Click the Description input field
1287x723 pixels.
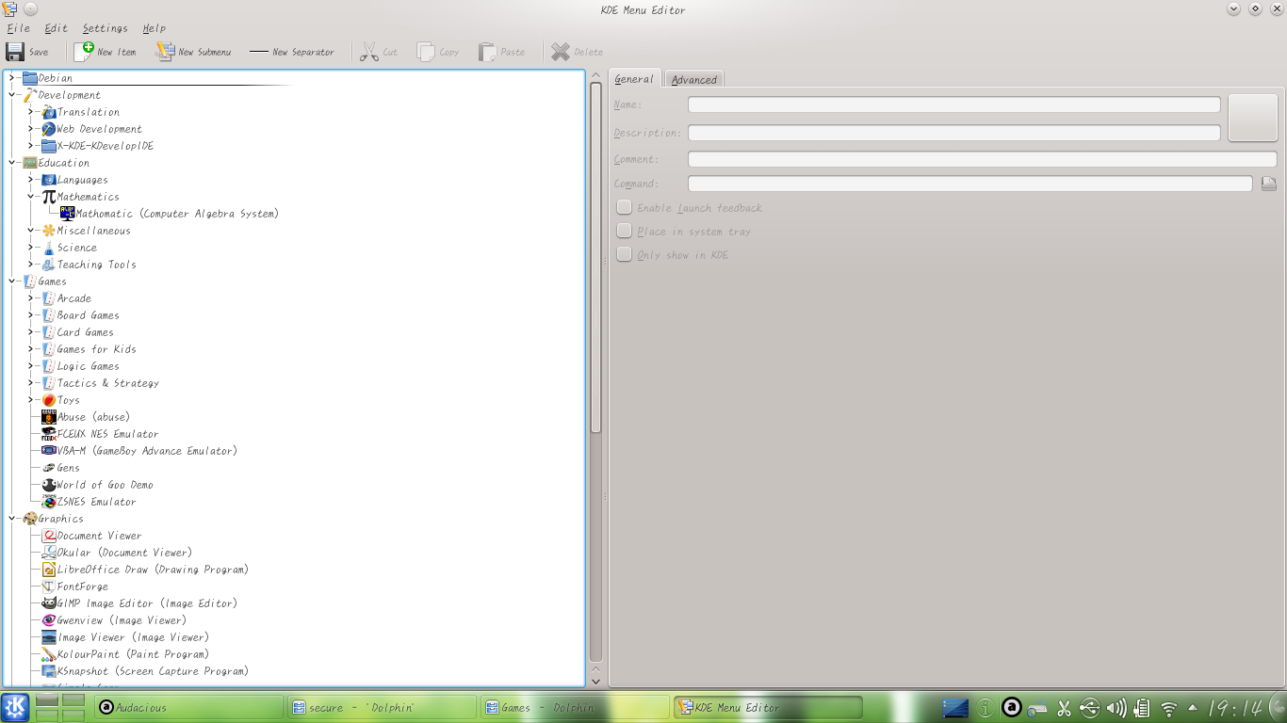[953, 133]
